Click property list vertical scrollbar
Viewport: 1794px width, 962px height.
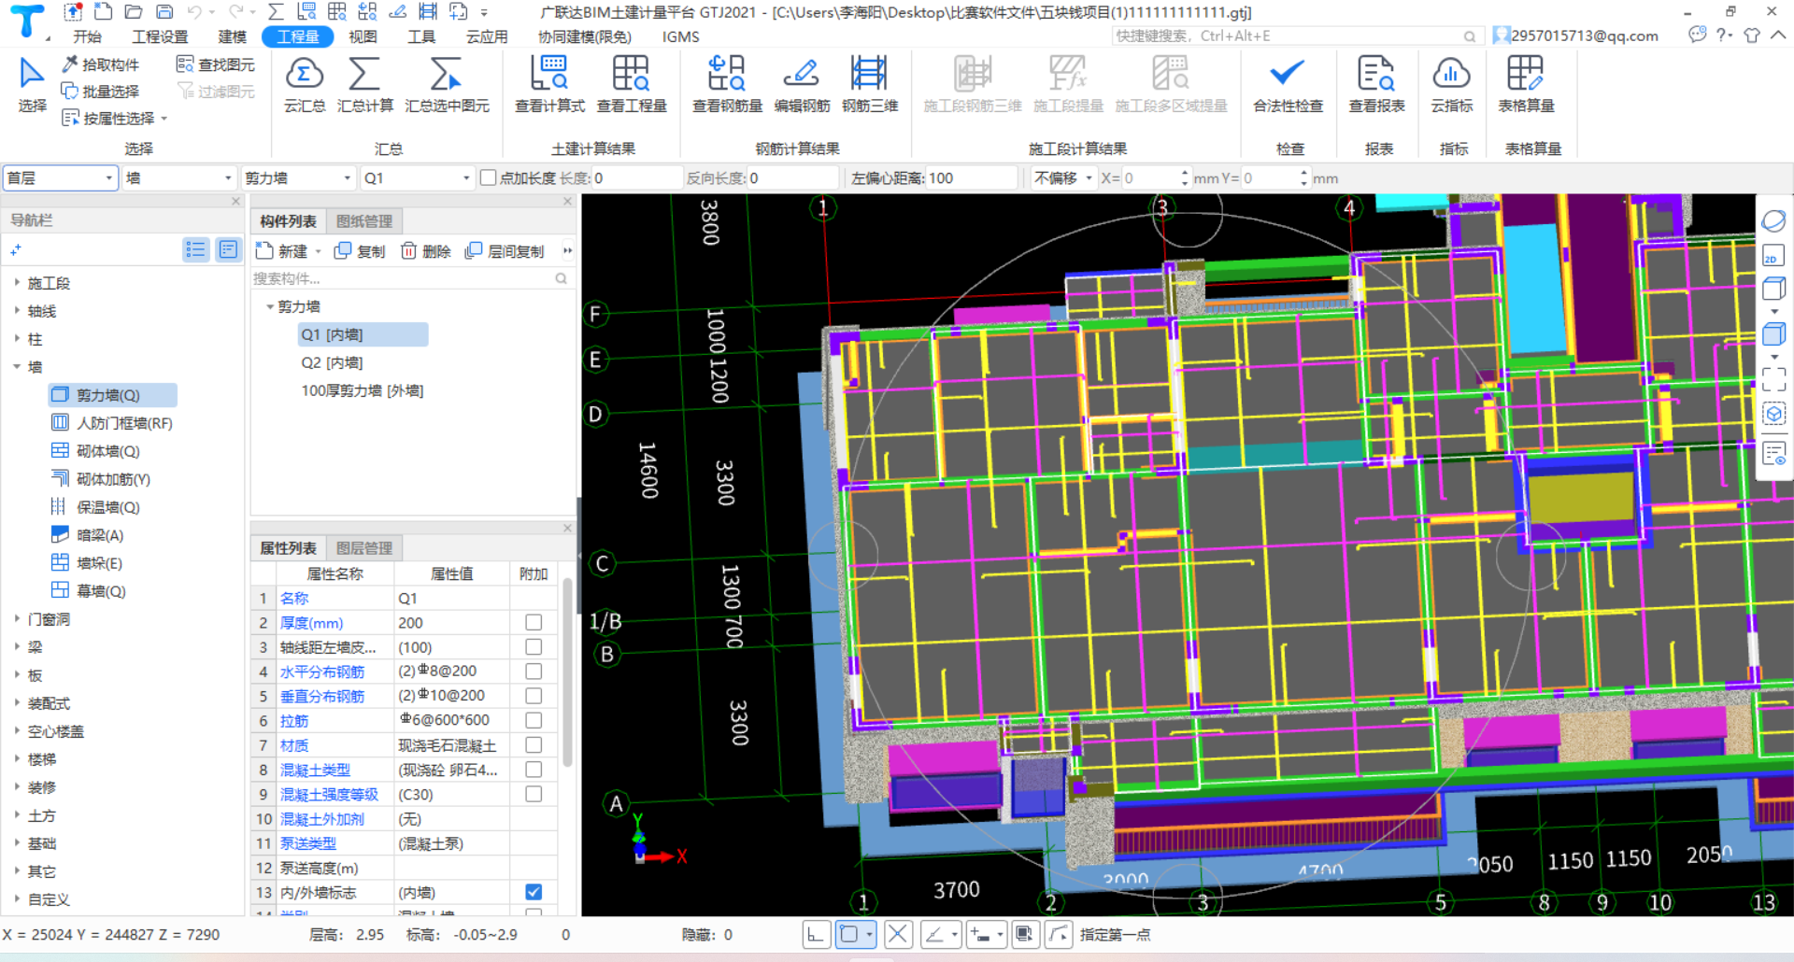[567, 672]
